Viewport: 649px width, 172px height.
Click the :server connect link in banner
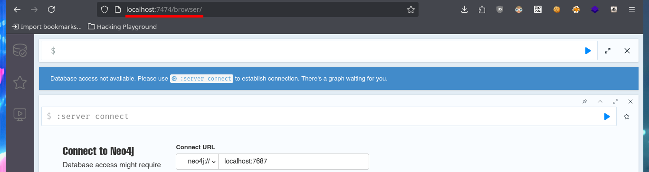[202, 79]
